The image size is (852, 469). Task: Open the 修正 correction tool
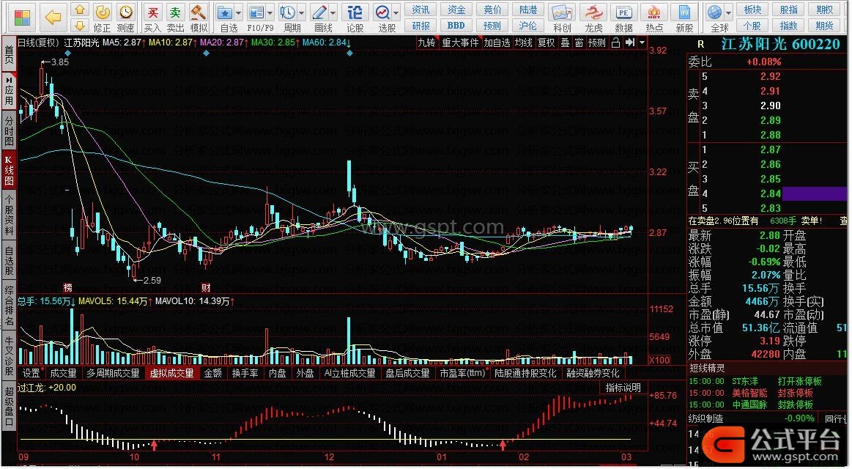click(x=102, y=18)
